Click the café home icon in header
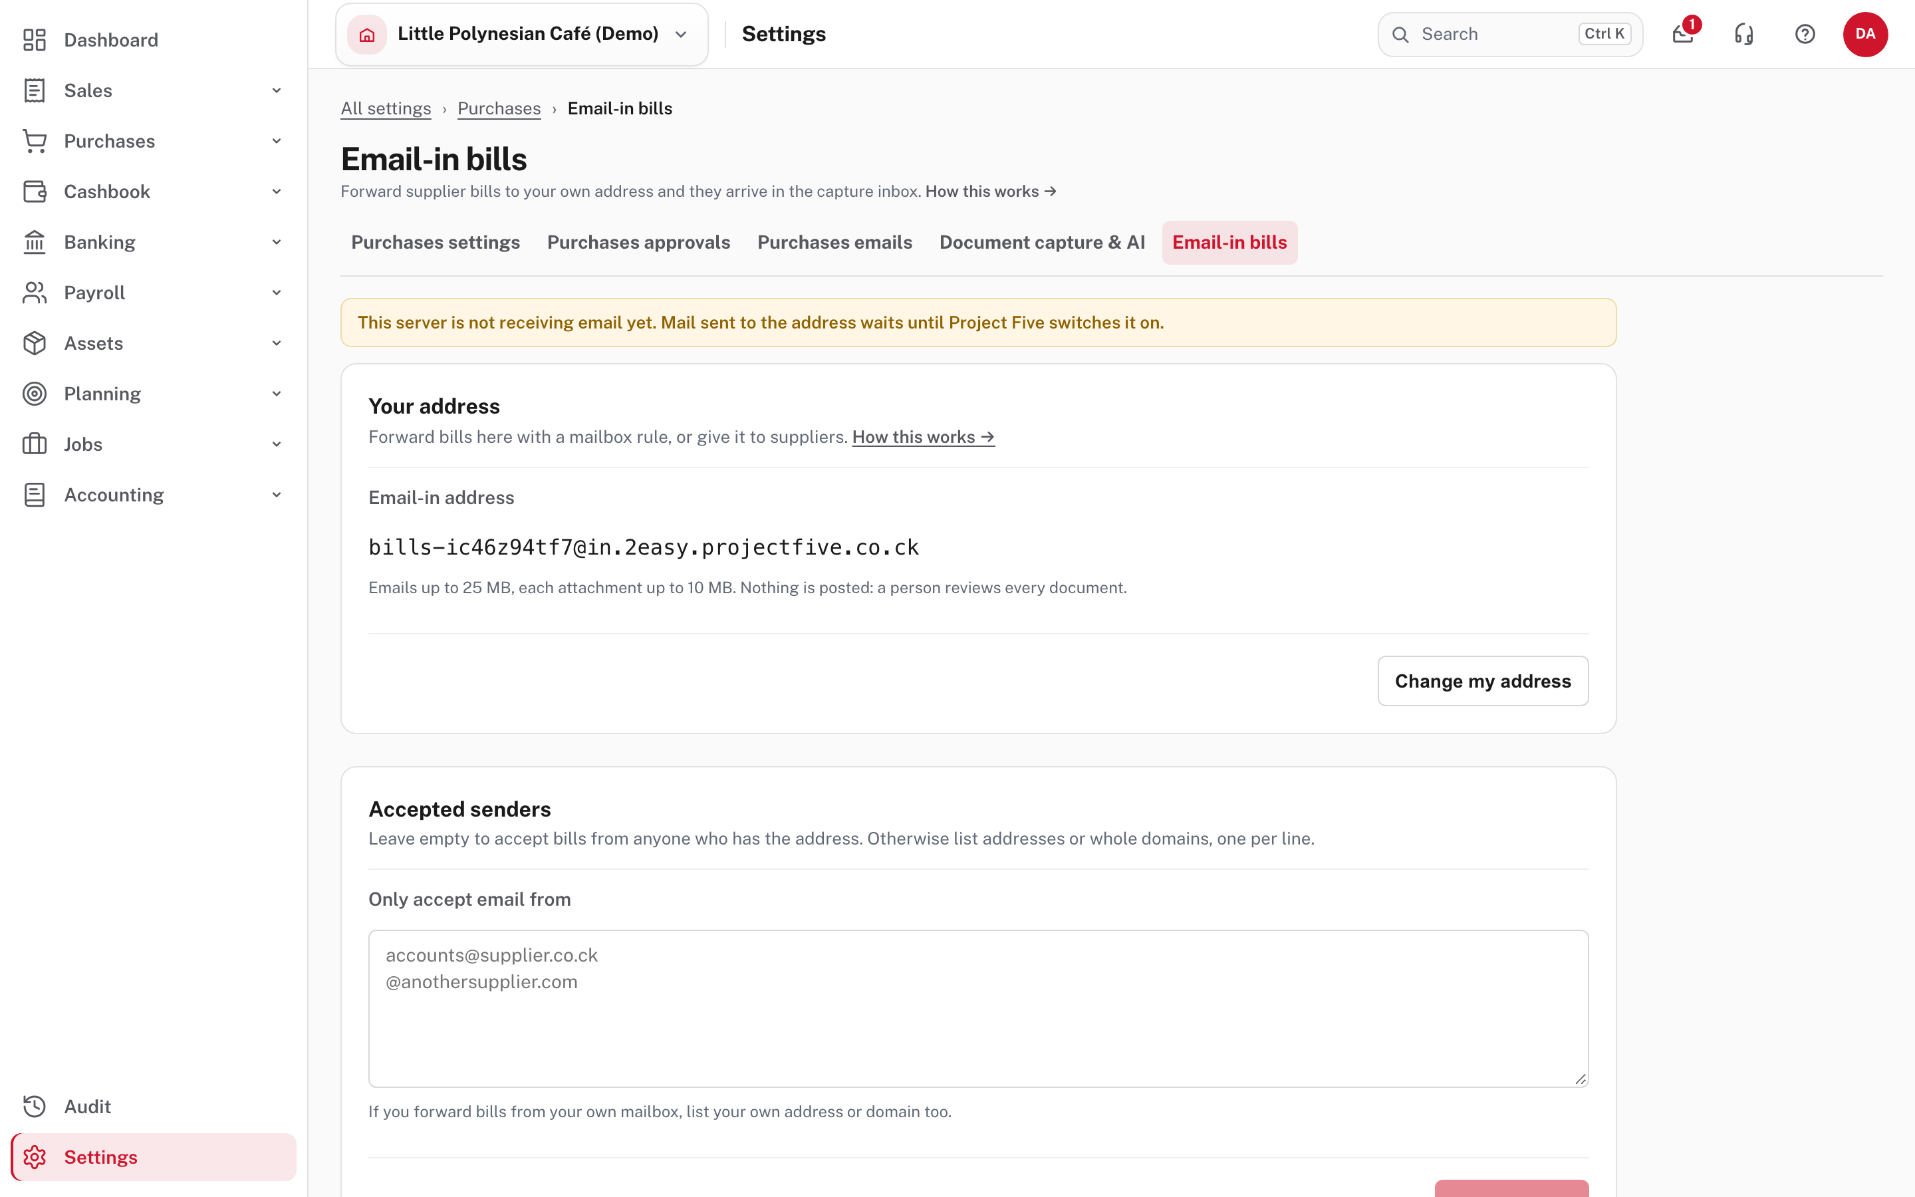The width and height of the screenshot is (1915, 1197). tap(367, 34)
